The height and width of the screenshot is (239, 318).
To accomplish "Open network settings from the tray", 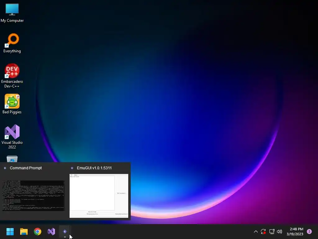I will (x=272, y=232).
